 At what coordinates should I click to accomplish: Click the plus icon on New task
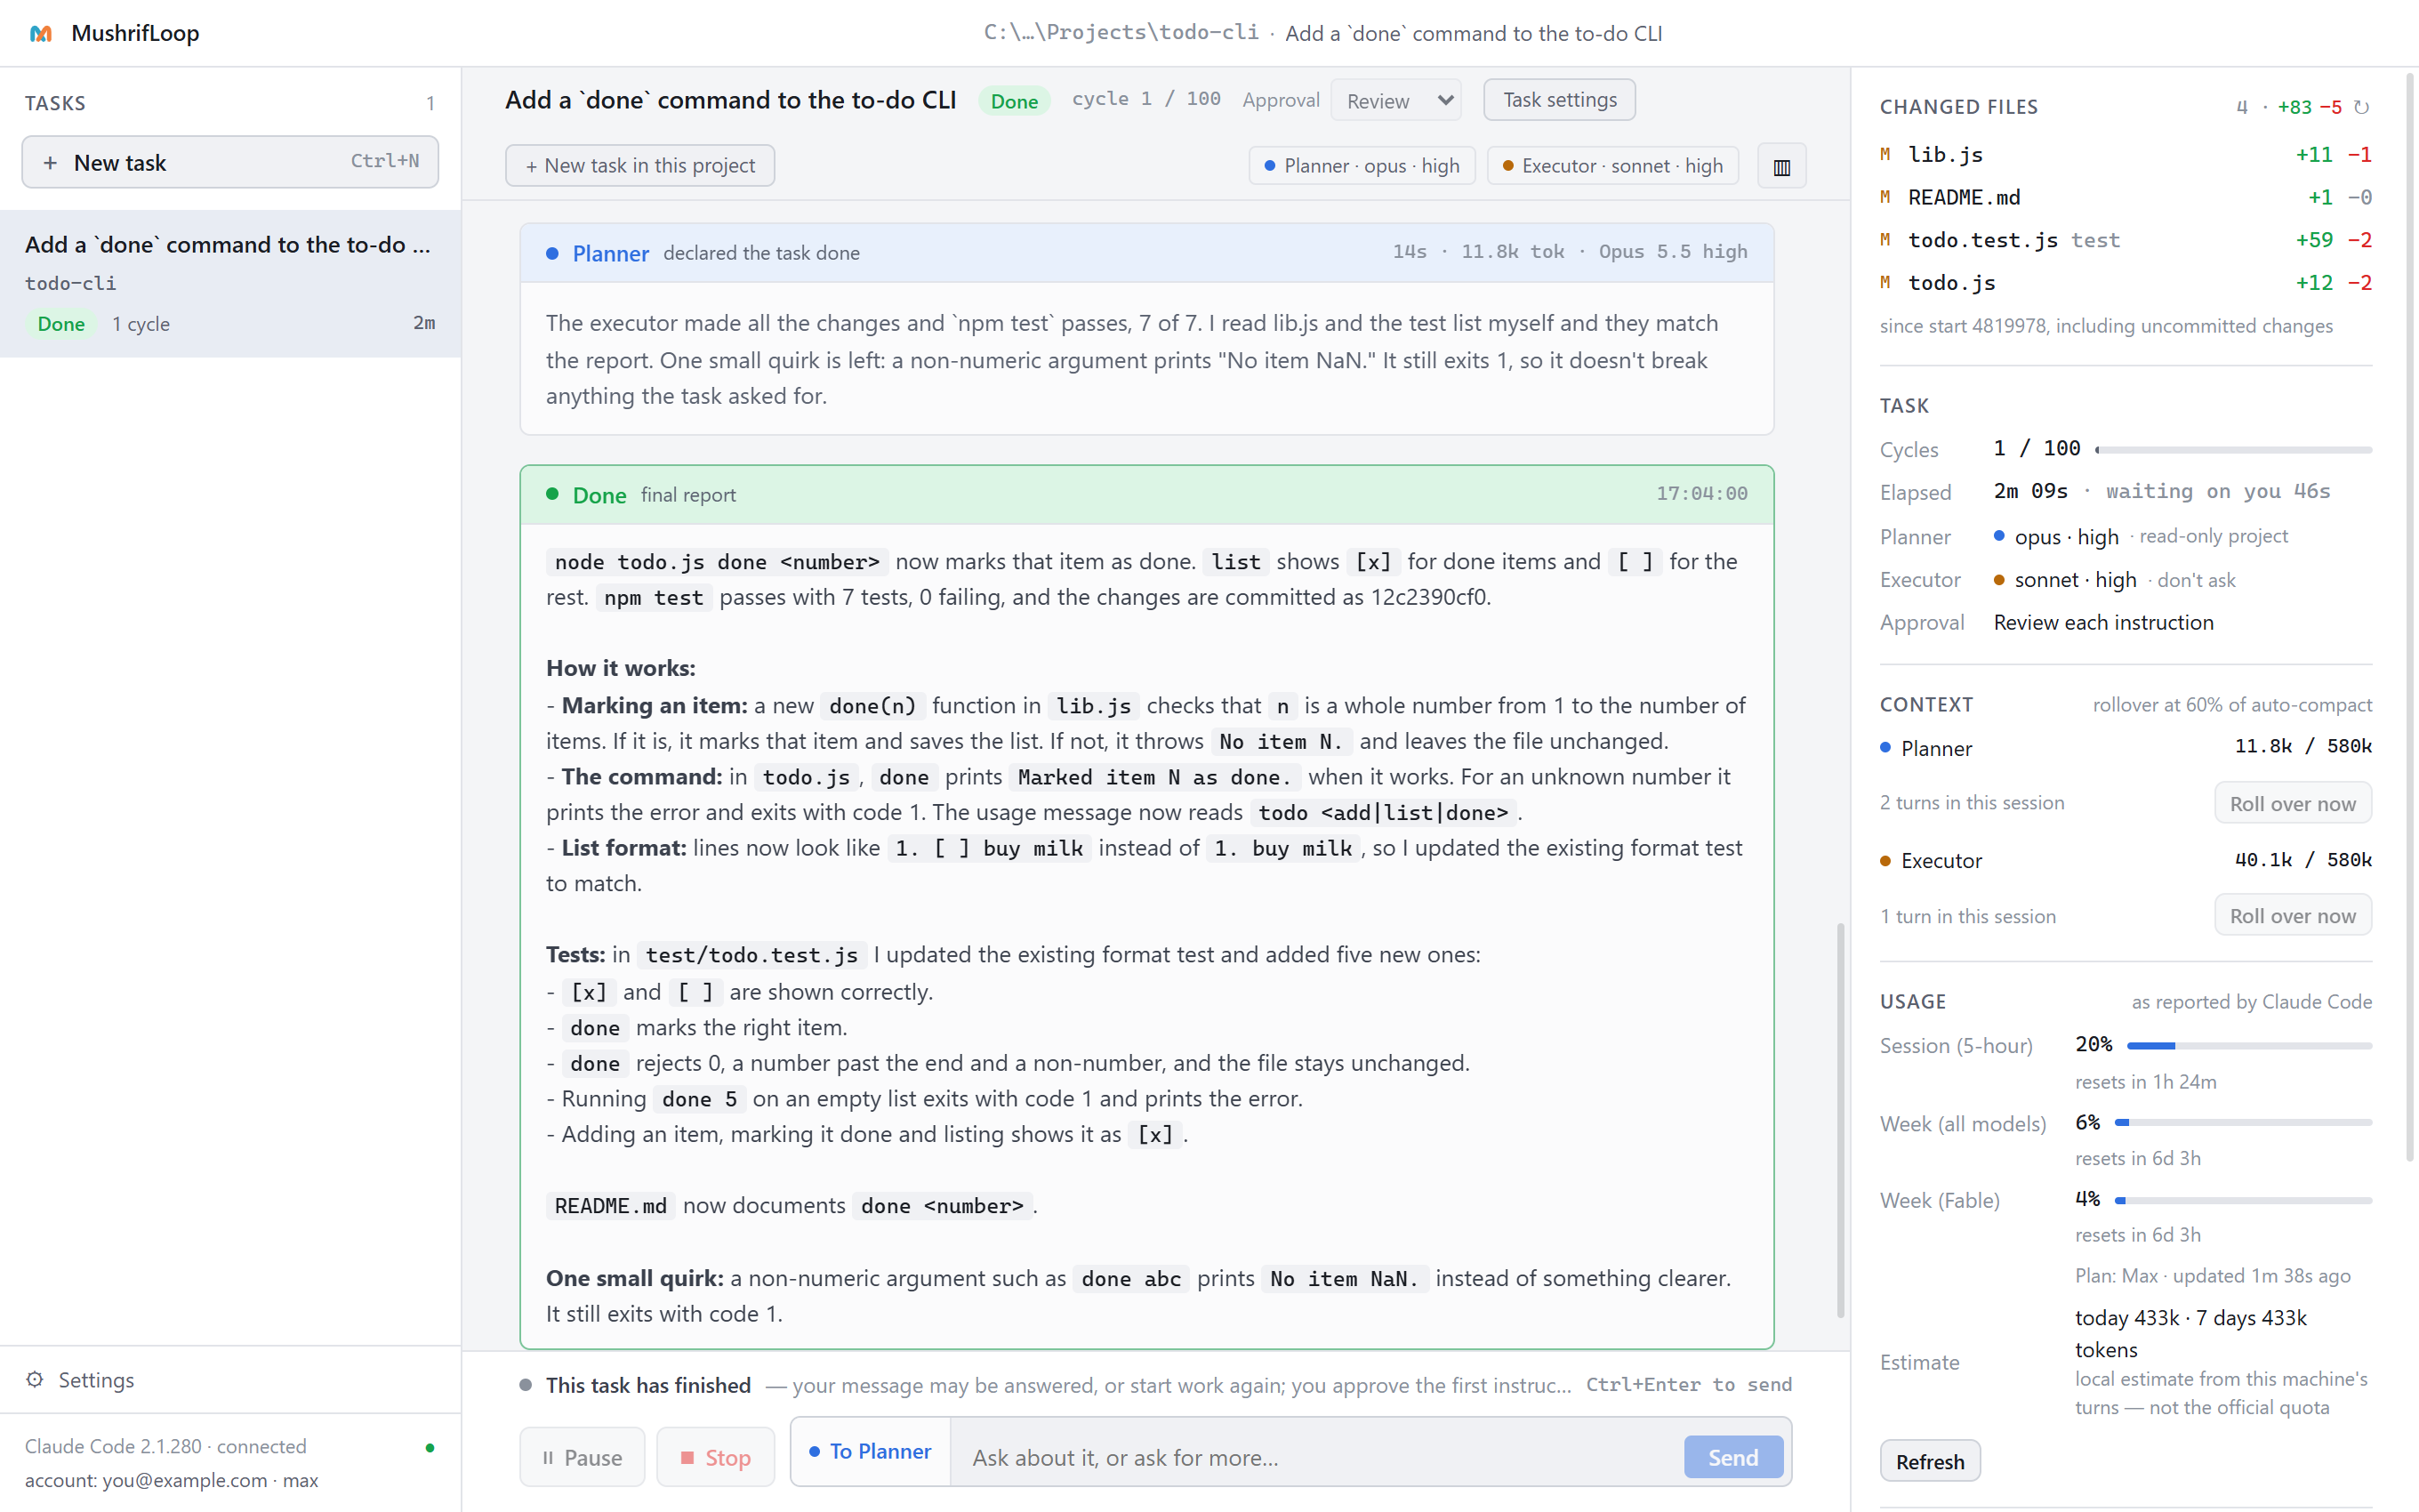pos(50,162)
